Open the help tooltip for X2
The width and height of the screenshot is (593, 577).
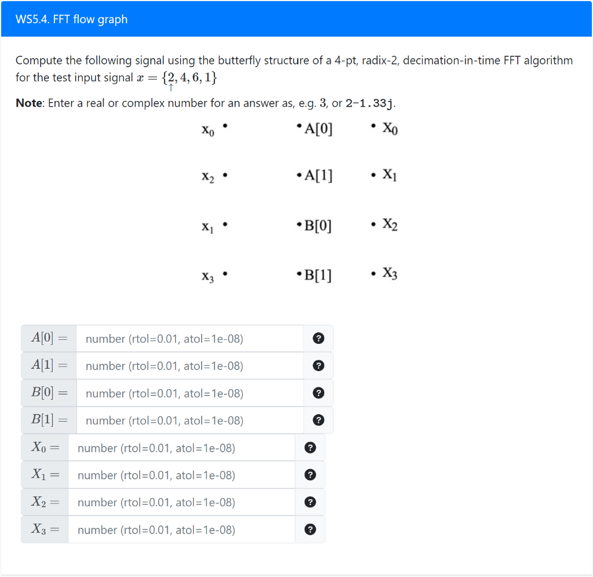pos(310,502)
